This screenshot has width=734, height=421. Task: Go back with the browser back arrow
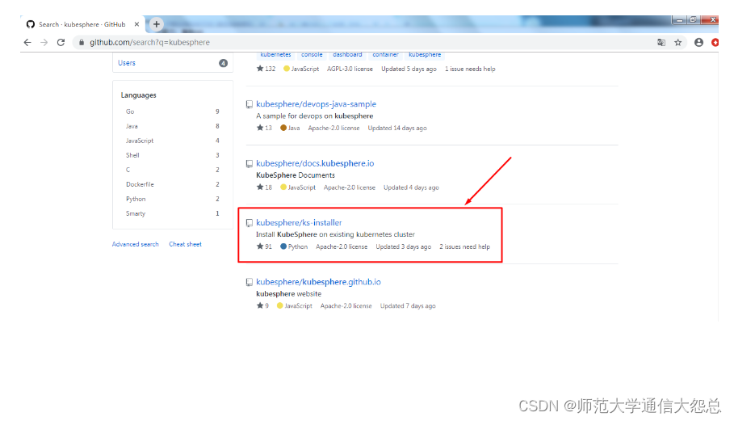[x=27, y=42]
